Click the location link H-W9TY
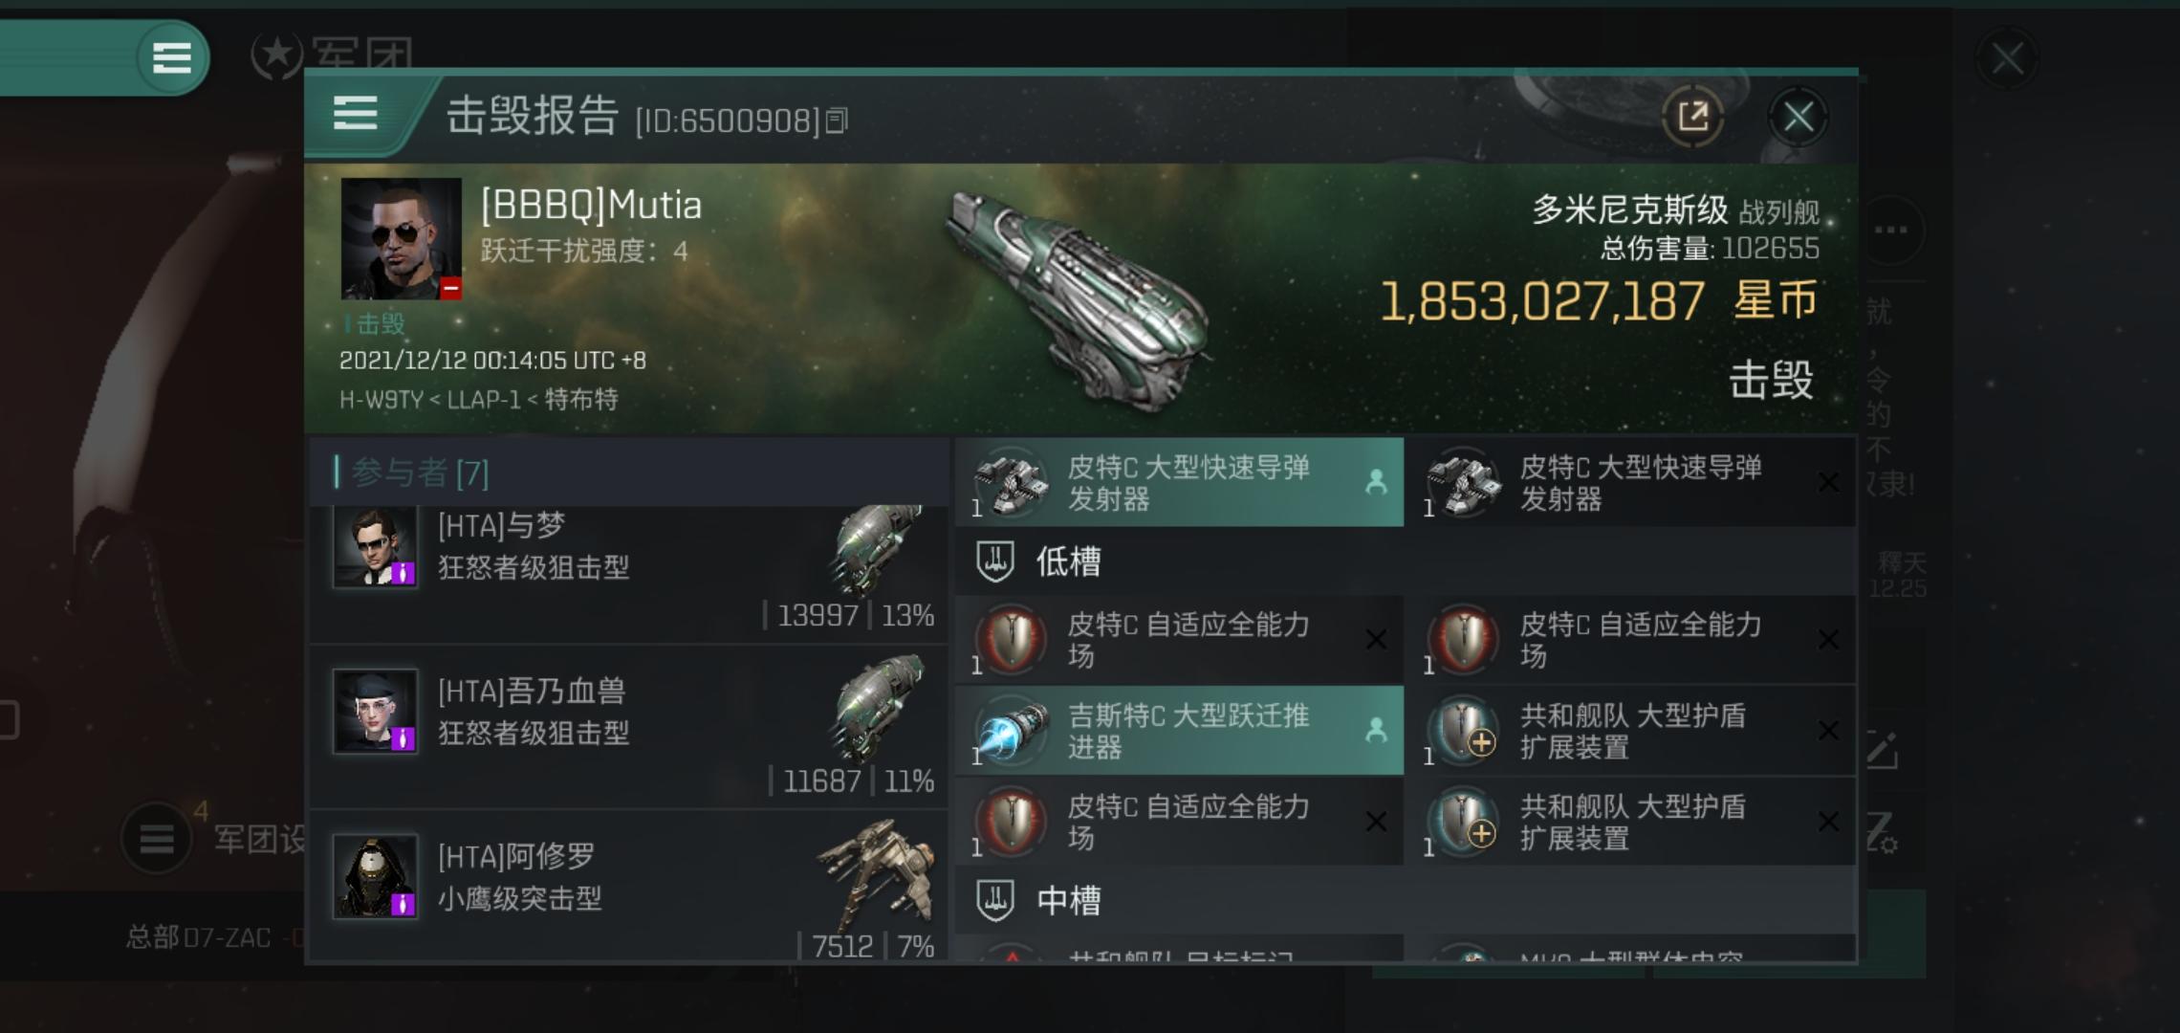The width and height of the screenshot is (2180, 1033). click(x=380, y=399)
